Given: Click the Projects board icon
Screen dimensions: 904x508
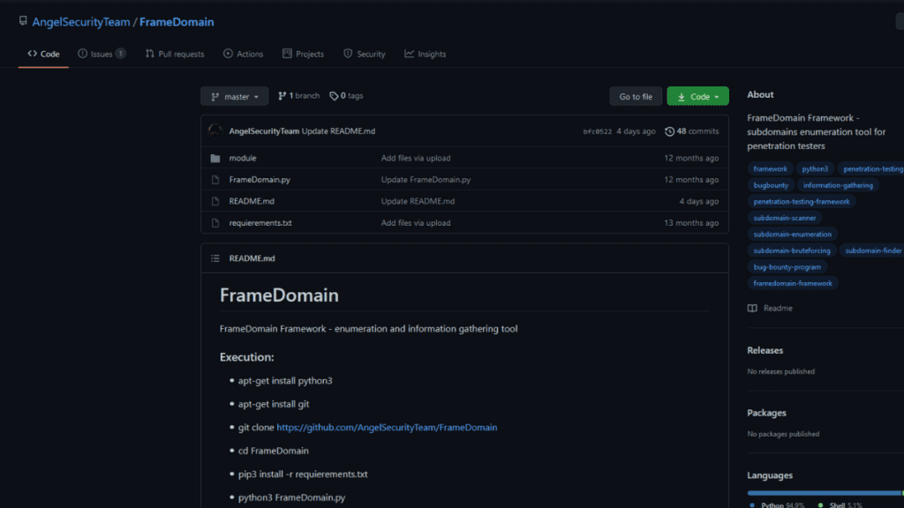Looking at the screenshot, I should (x=287, y=54).
